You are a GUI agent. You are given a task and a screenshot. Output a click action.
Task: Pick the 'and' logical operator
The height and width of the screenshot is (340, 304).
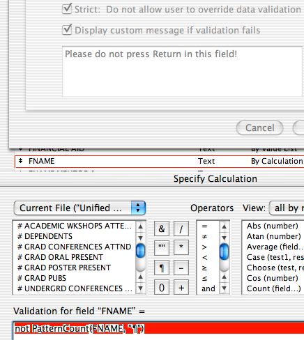[208, 288]
